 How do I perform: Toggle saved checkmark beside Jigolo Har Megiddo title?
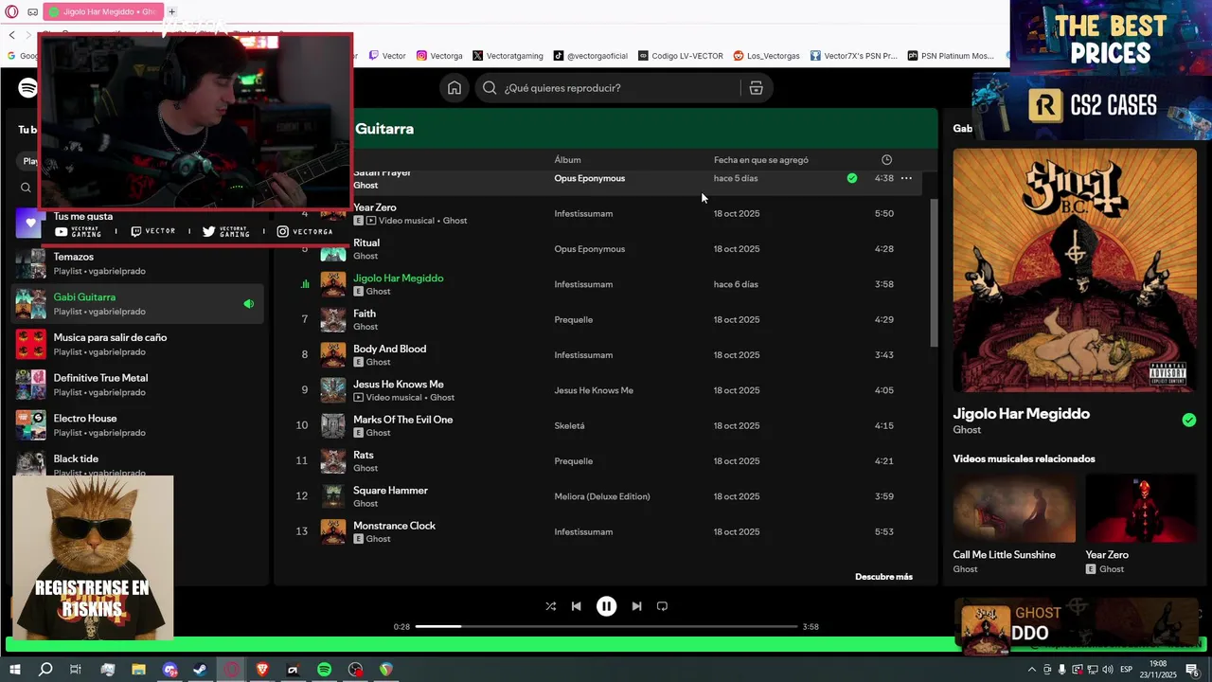point(1189,421)
